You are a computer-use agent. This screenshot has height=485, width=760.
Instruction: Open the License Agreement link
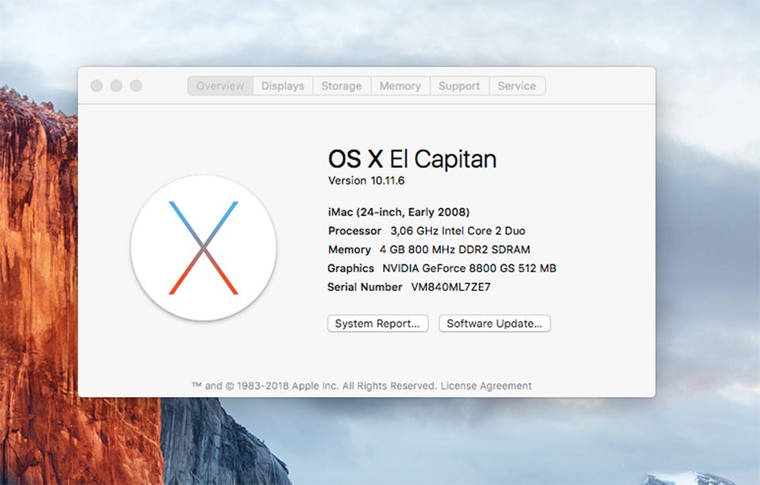click(x=486, y=386)
